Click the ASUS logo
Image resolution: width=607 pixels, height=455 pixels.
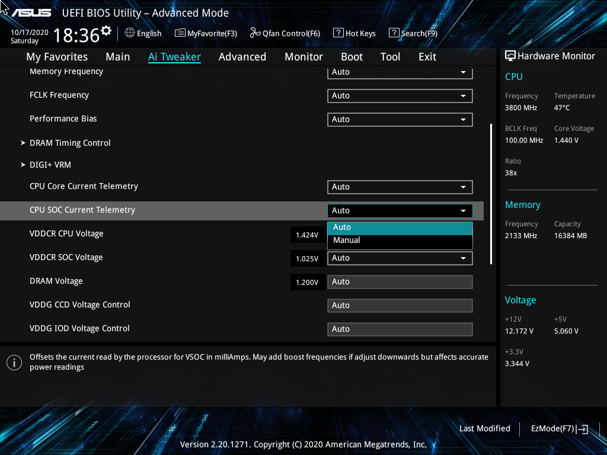pyautogui.click(x=31, y=13)
